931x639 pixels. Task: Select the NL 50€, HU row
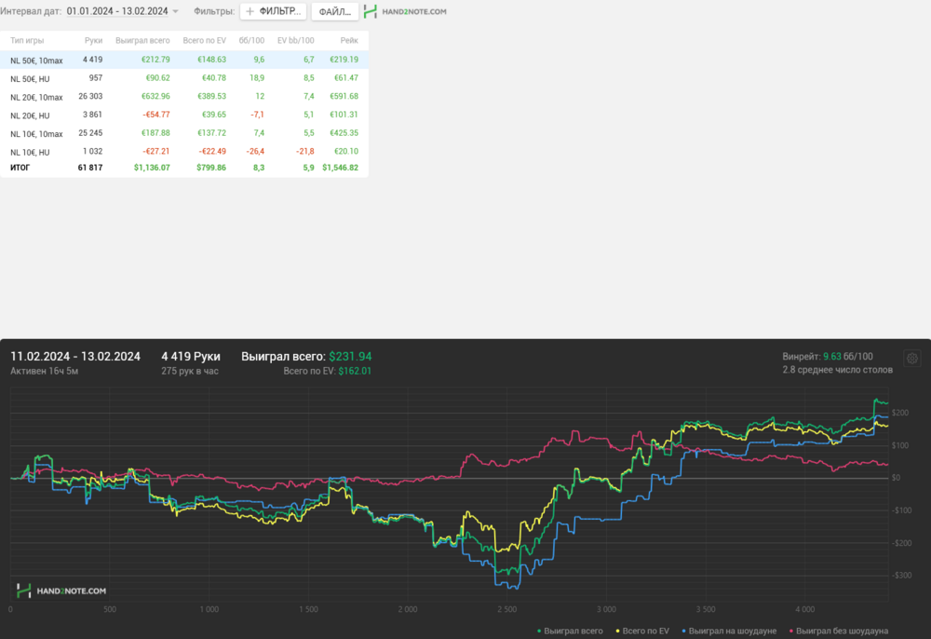[184, 78]
